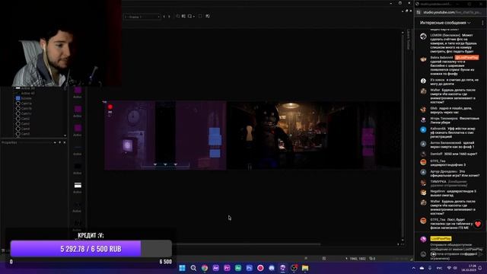The height and width of the screenshot is (274, 487).
Task: Launch Adobe Audition from the taskbar
Action: point(238,268)
